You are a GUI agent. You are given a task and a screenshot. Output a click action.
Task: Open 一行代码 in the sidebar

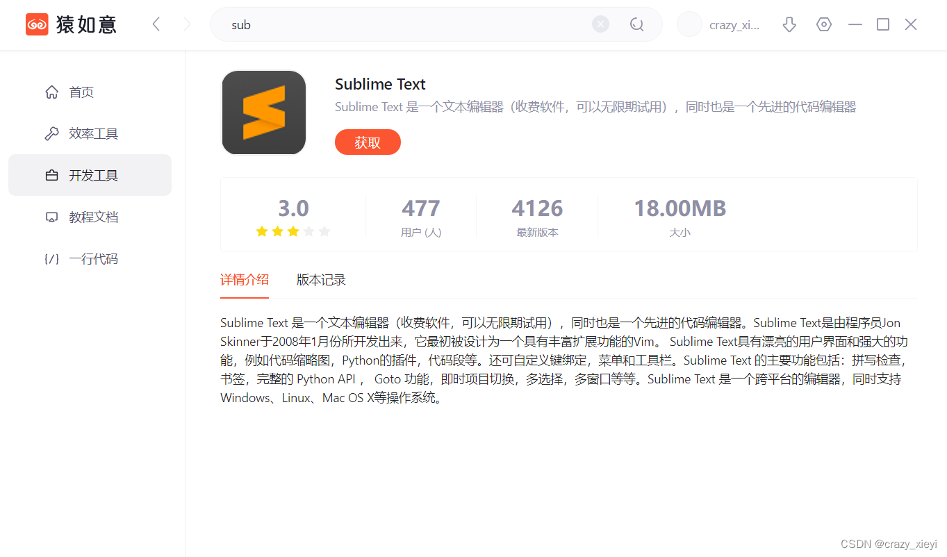90,259
